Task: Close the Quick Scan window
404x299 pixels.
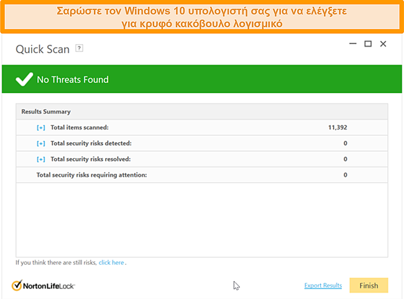Action: tap(383, 43)
